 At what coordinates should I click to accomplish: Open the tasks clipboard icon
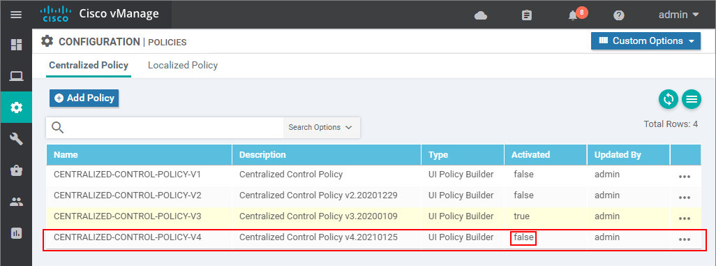526,15
